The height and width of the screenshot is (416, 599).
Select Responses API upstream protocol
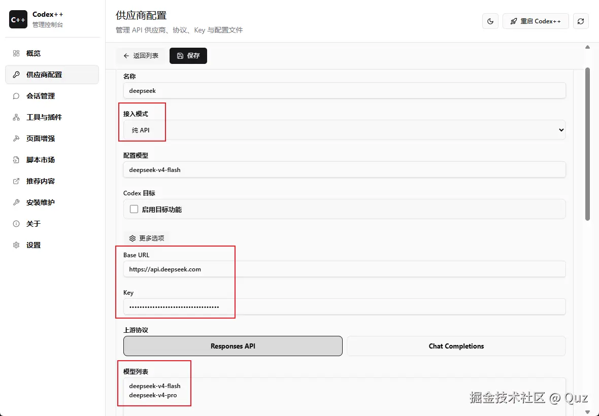point(233,346)
